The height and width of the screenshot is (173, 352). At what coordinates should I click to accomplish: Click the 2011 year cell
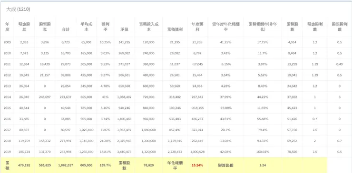click(8, 64)
